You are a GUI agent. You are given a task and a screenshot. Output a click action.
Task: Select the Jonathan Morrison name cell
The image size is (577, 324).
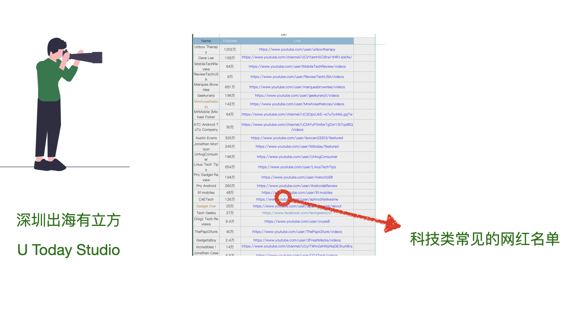click(x=206, y=147)
